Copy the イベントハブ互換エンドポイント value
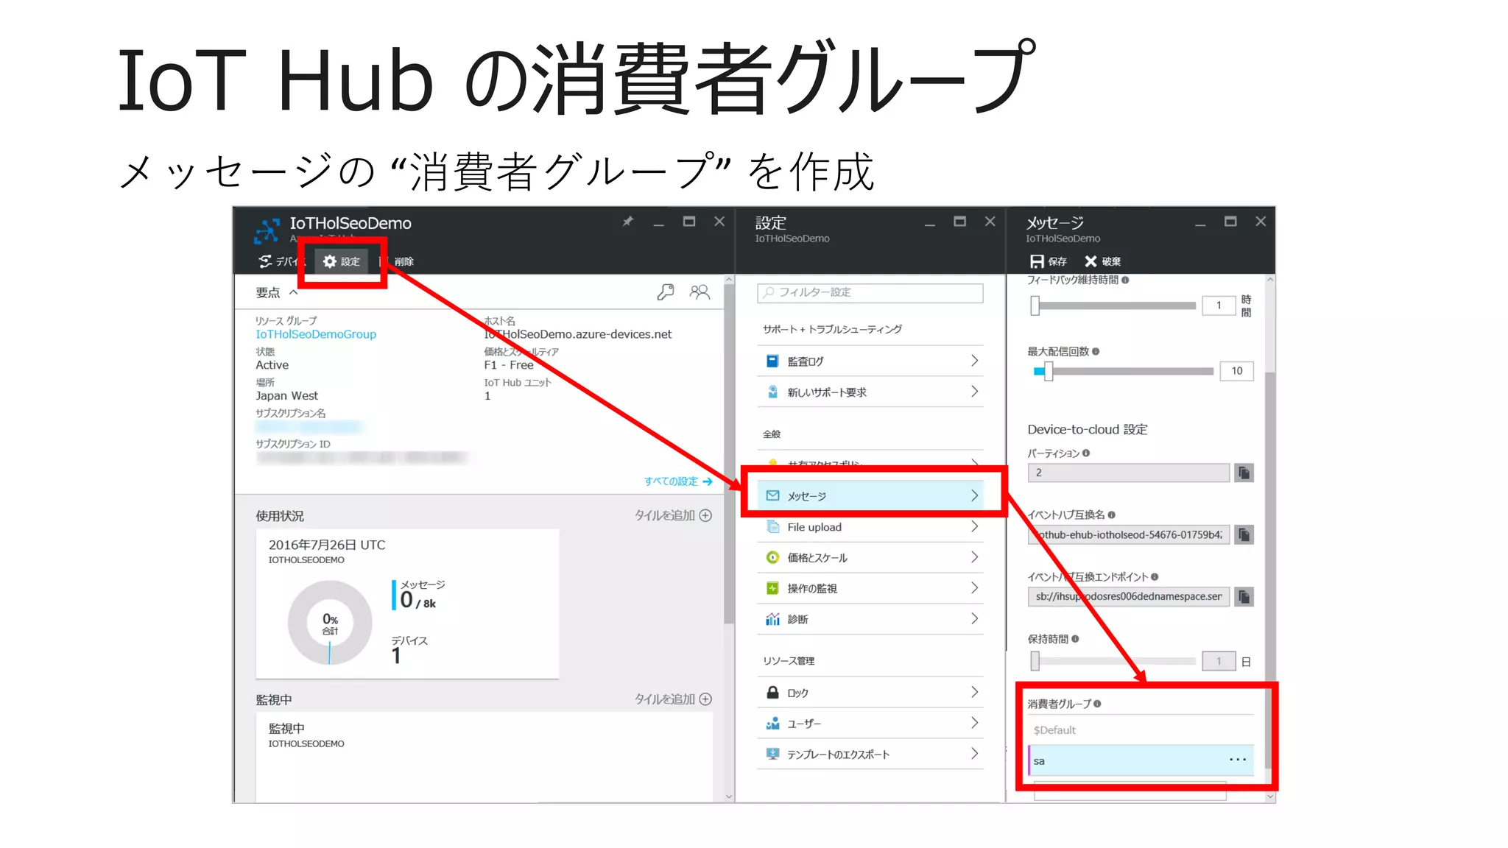 (1244, 596)
